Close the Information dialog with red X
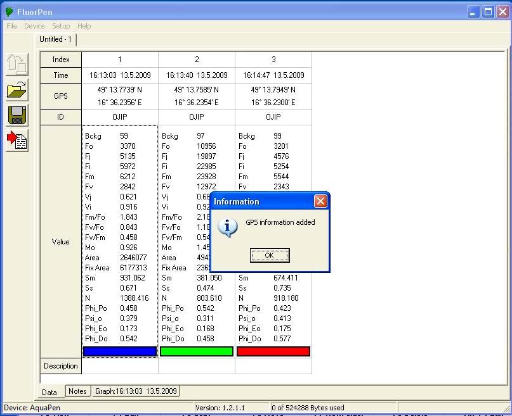 320,201
